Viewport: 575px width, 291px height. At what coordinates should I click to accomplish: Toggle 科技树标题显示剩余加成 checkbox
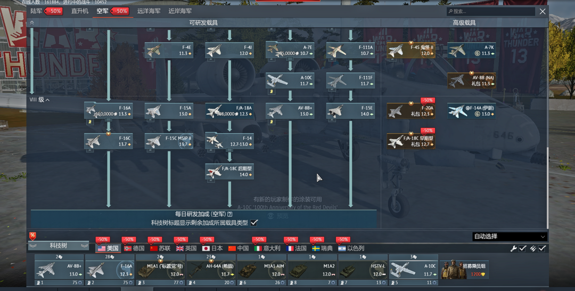[254, 222]
